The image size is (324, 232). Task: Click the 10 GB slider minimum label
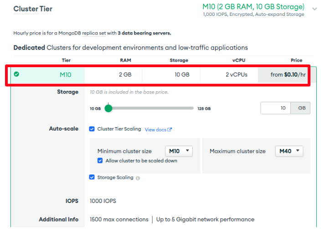[95, 109]
